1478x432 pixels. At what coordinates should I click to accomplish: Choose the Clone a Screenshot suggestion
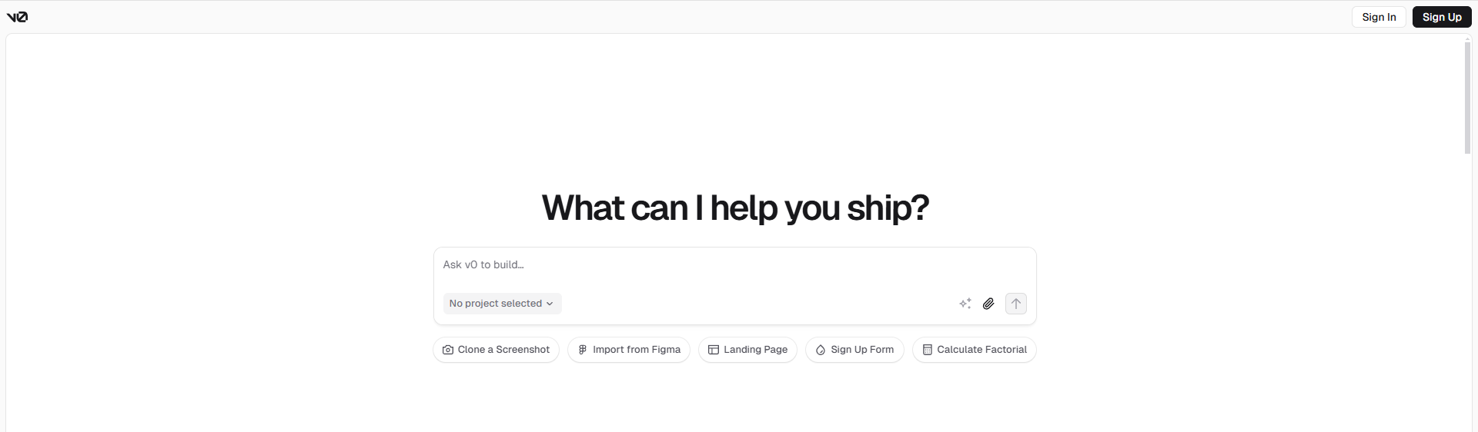pyautogui.click(x=497, y=350)
